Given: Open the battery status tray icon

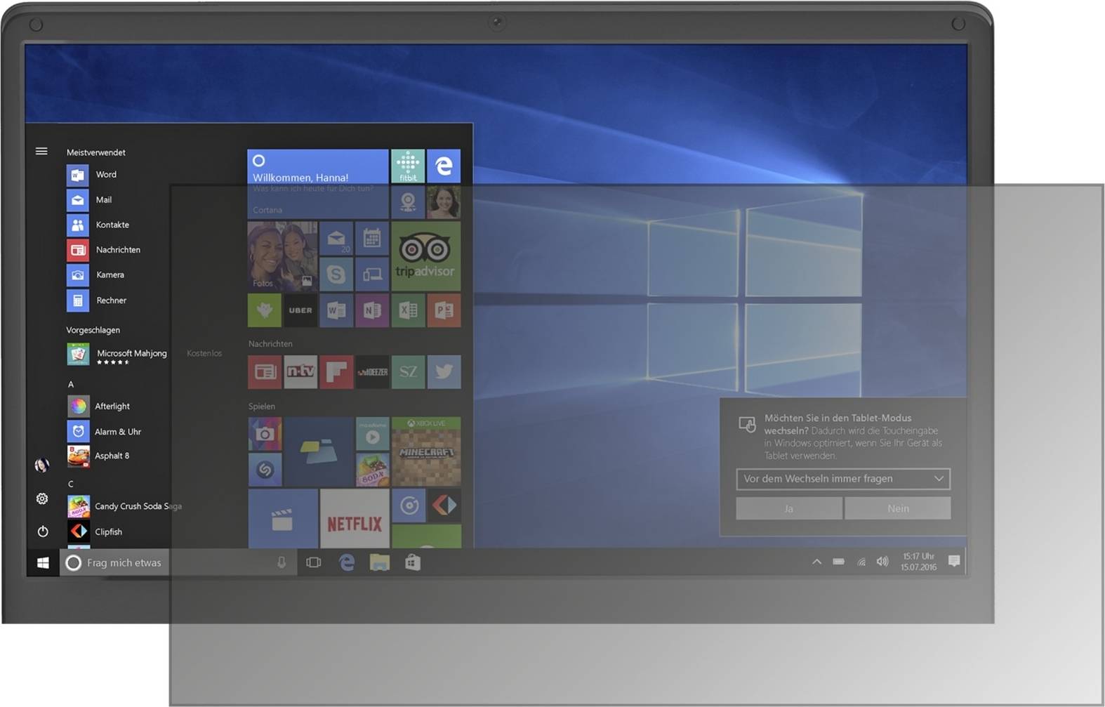Looking at the screenshot, I should coord(839,562).
